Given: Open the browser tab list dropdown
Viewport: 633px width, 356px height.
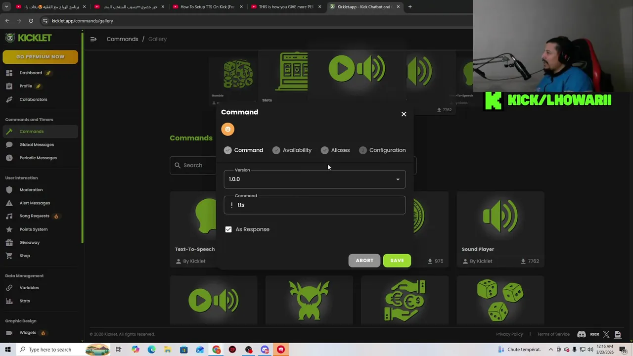Looking at the screenshot, I should point(6,7).
